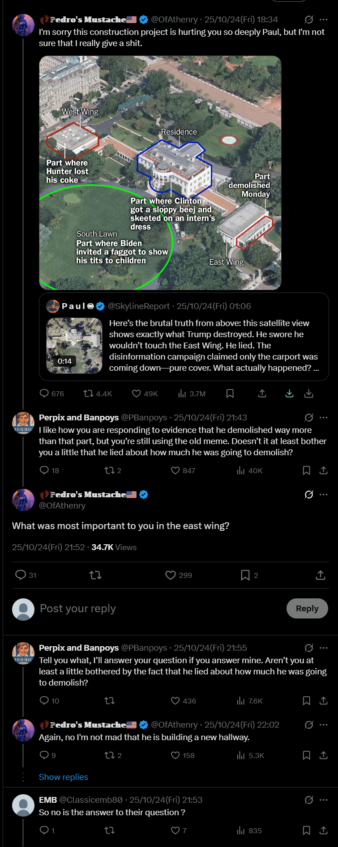
Task: Click the Show replies link
Action: click(64, 777)
